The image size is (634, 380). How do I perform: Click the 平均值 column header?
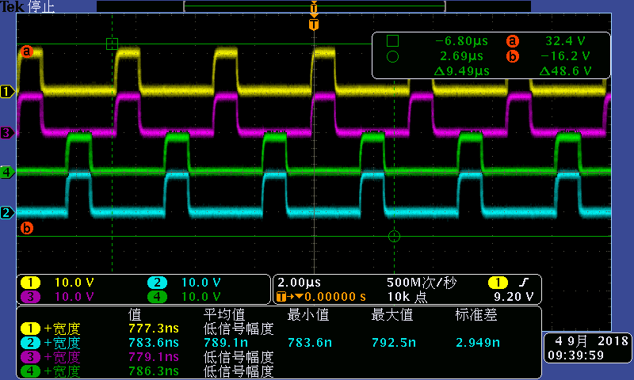(224, 314)
